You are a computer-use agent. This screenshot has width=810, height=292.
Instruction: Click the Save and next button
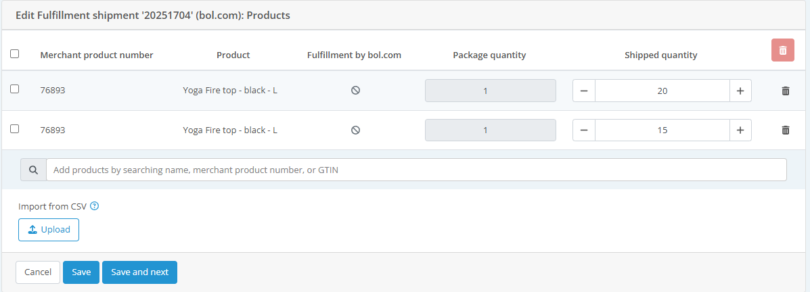[x=139, y=272]
